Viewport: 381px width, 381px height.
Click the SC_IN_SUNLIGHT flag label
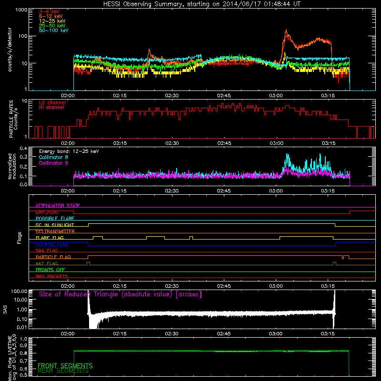pos(55,225)
